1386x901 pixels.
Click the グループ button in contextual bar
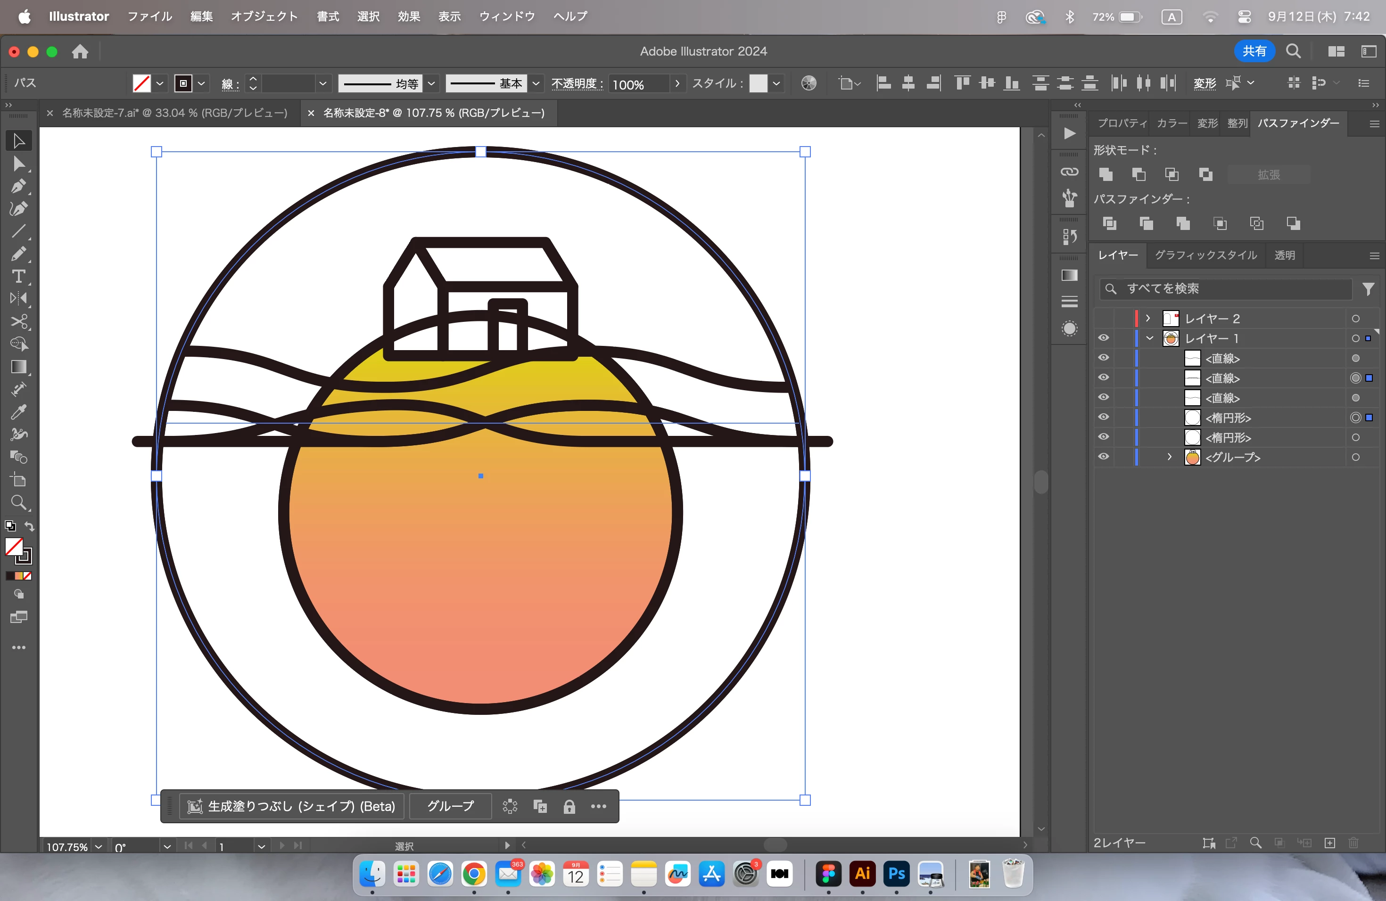pos(450,806)
